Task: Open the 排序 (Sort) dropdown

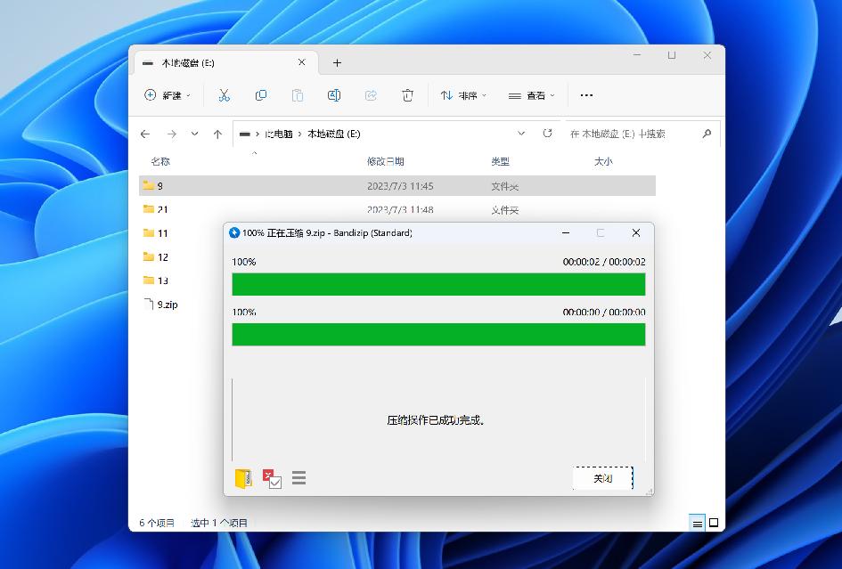Action: (x=462, y=95)
